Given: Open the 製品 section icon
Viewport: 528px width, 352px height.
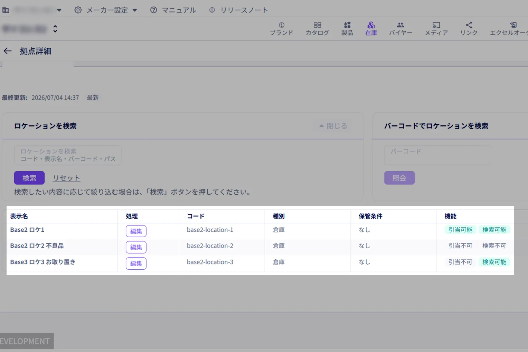Looking at the screenshot, I should tap(347, 25).
